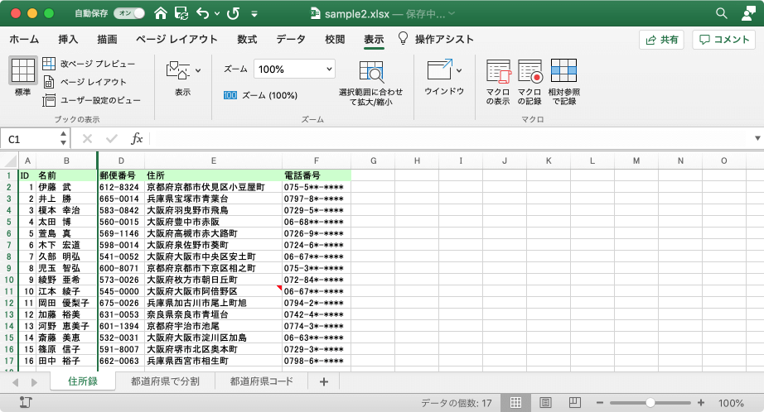Click the formula confirm checkmark icon
764x412 pixels.
[x=112, y=139]
